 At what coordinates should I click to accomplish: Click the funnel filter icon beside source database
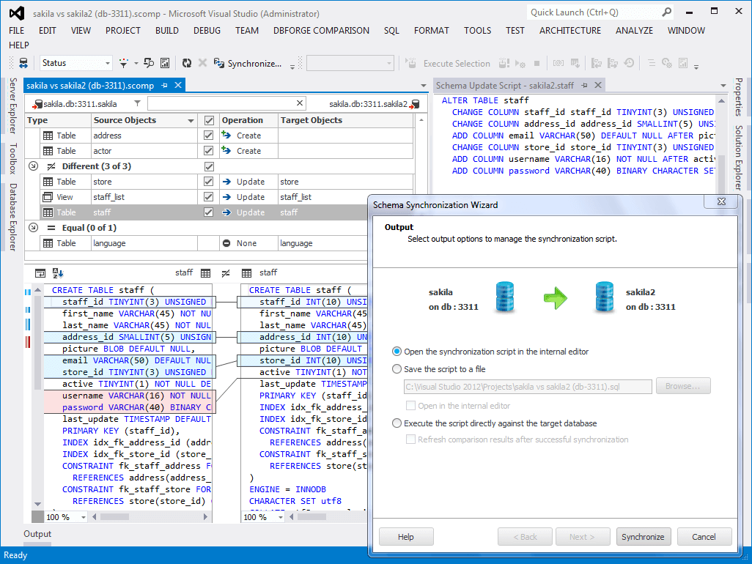point(137,103)
